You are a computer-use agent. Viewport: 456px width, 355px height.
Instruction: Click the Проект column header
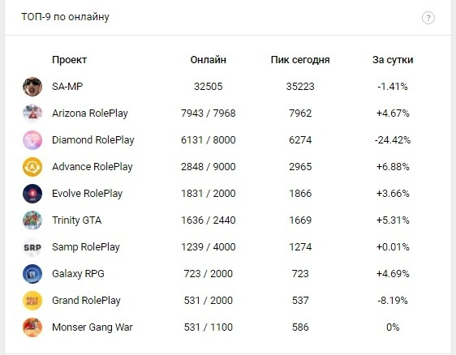pos(70,60)
